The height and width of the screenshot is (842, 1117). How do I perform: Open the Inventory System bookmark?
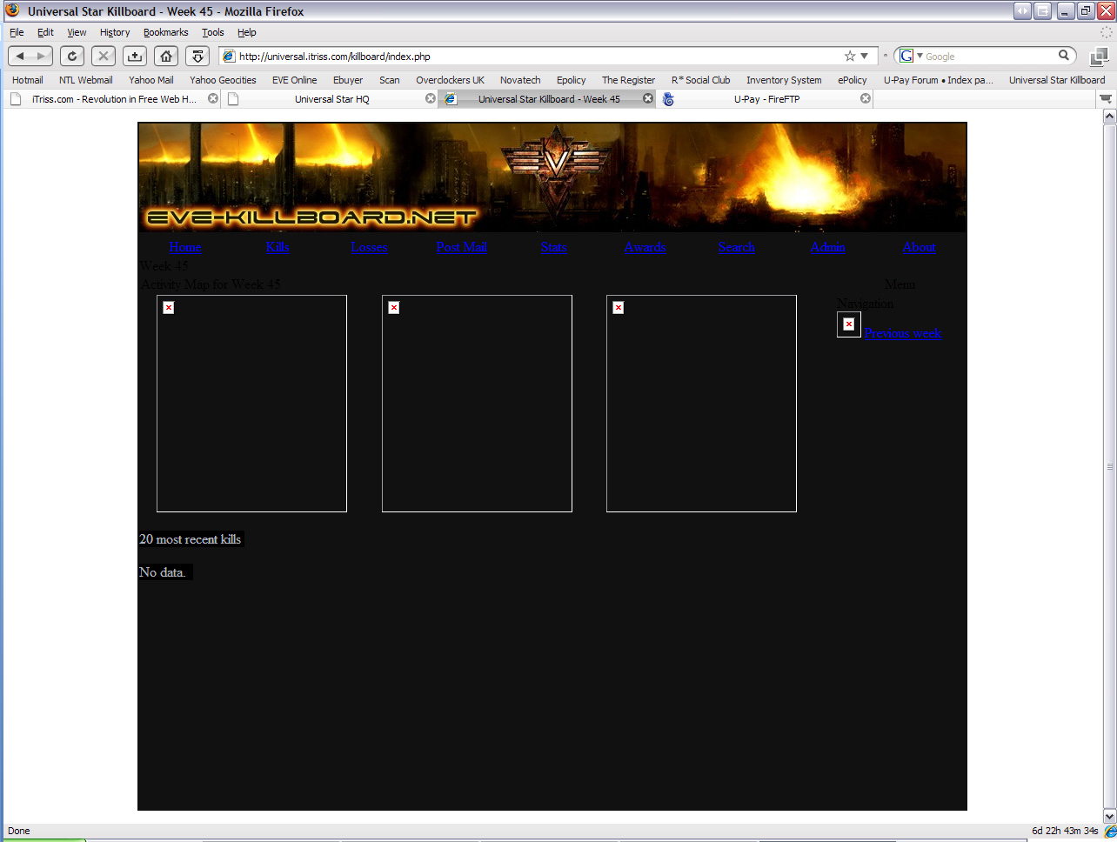784,80
